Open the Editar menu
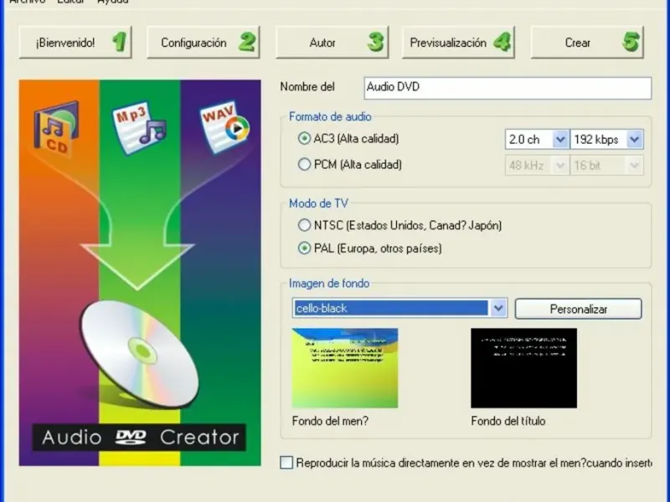 click(x=70, y=2)
